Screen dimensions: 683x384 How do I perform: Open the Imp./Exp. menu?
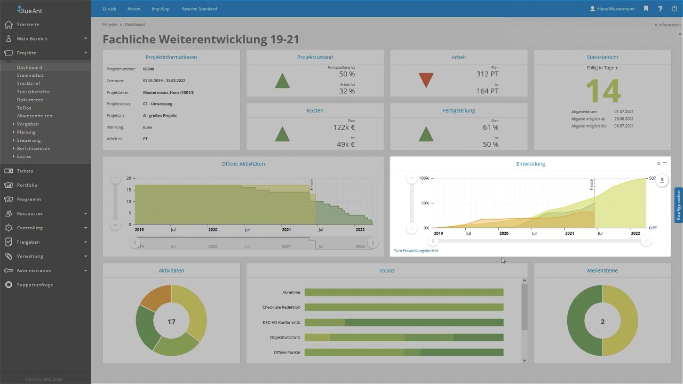coord(161,9)
